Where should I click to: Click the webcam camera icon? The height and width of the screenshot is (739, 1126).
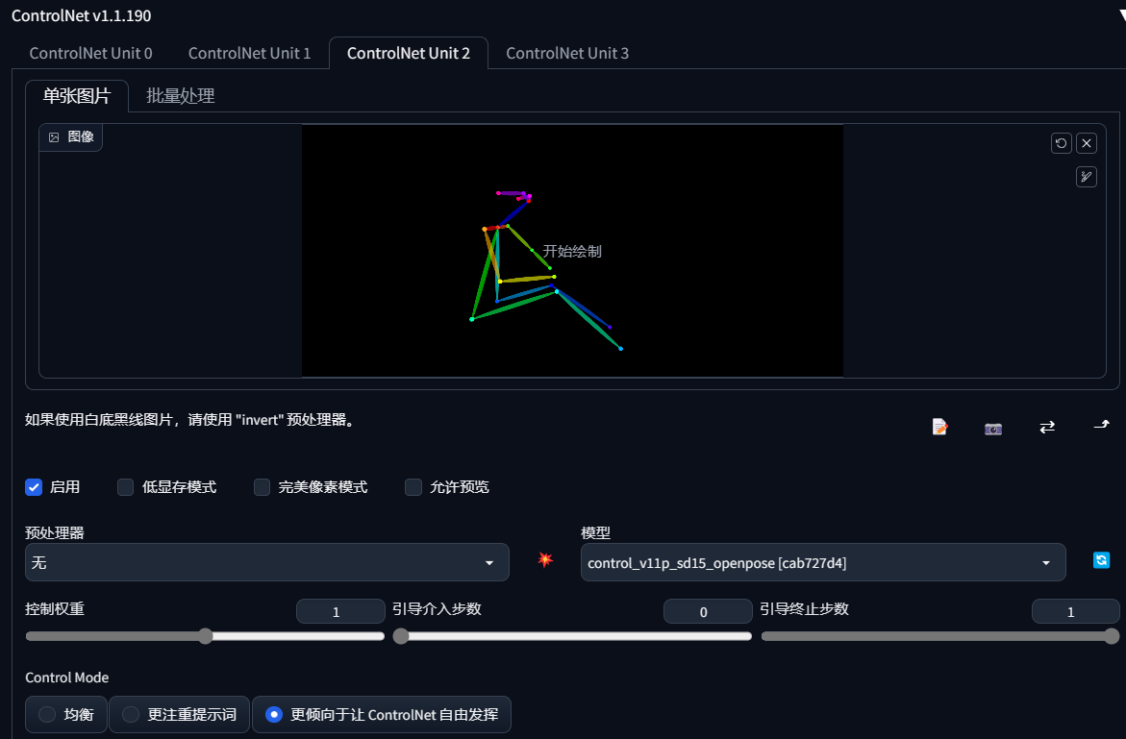click(993, 429)
